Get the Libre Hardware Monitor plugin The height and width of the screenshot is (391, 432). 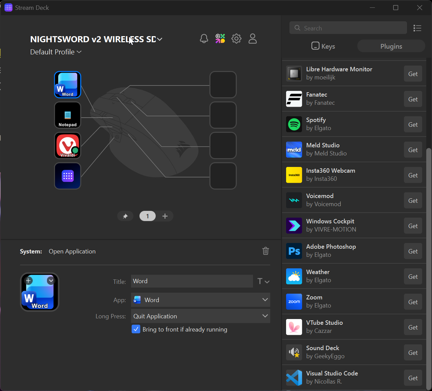tap(413, 74)
